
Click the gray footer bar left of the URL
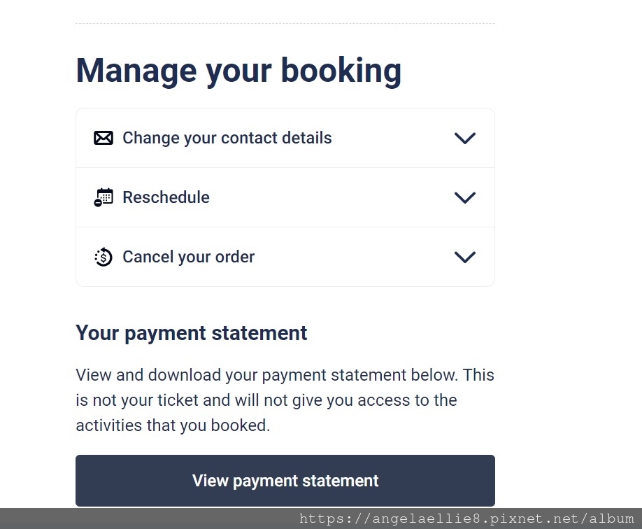(x=148, y=519)
